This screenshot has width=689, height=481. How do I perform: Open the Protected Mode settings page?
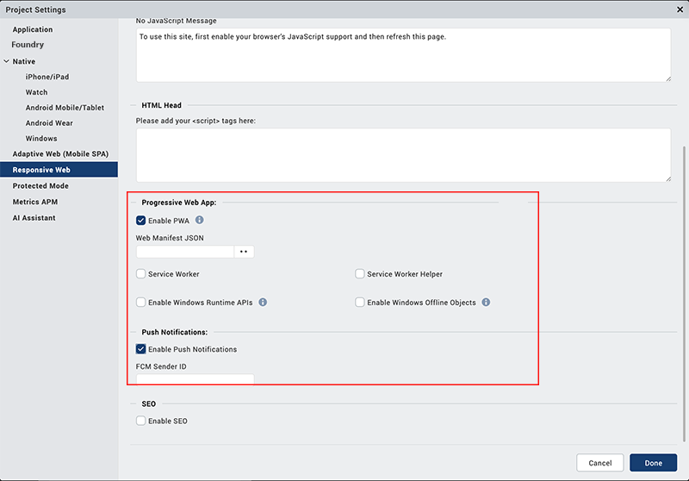(x=40, y=186)
